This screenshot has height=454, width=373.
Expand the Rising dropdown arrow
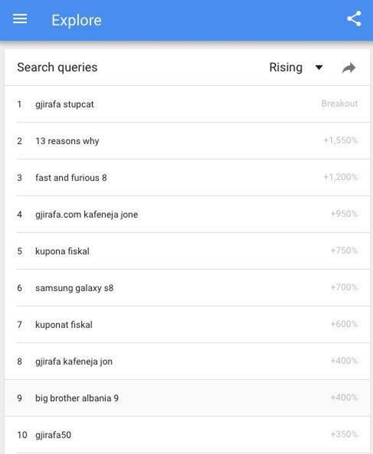319,68
